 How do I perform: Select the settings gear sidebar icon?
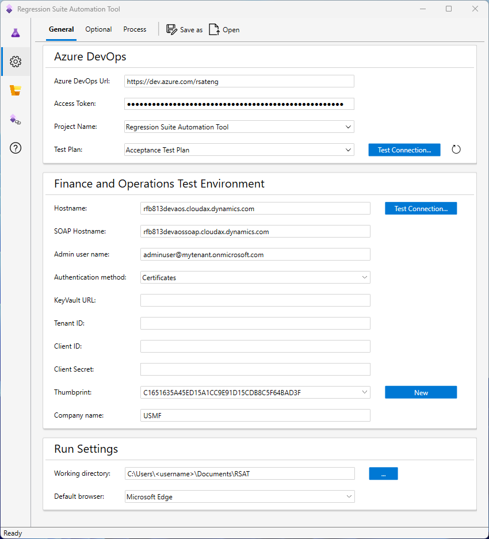(x=16, y=62)
